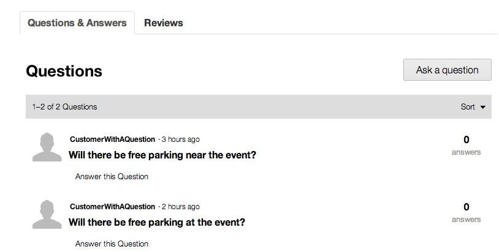Click the "answers" label under the first count
This screenshot has height=252, width=499.
466,152
